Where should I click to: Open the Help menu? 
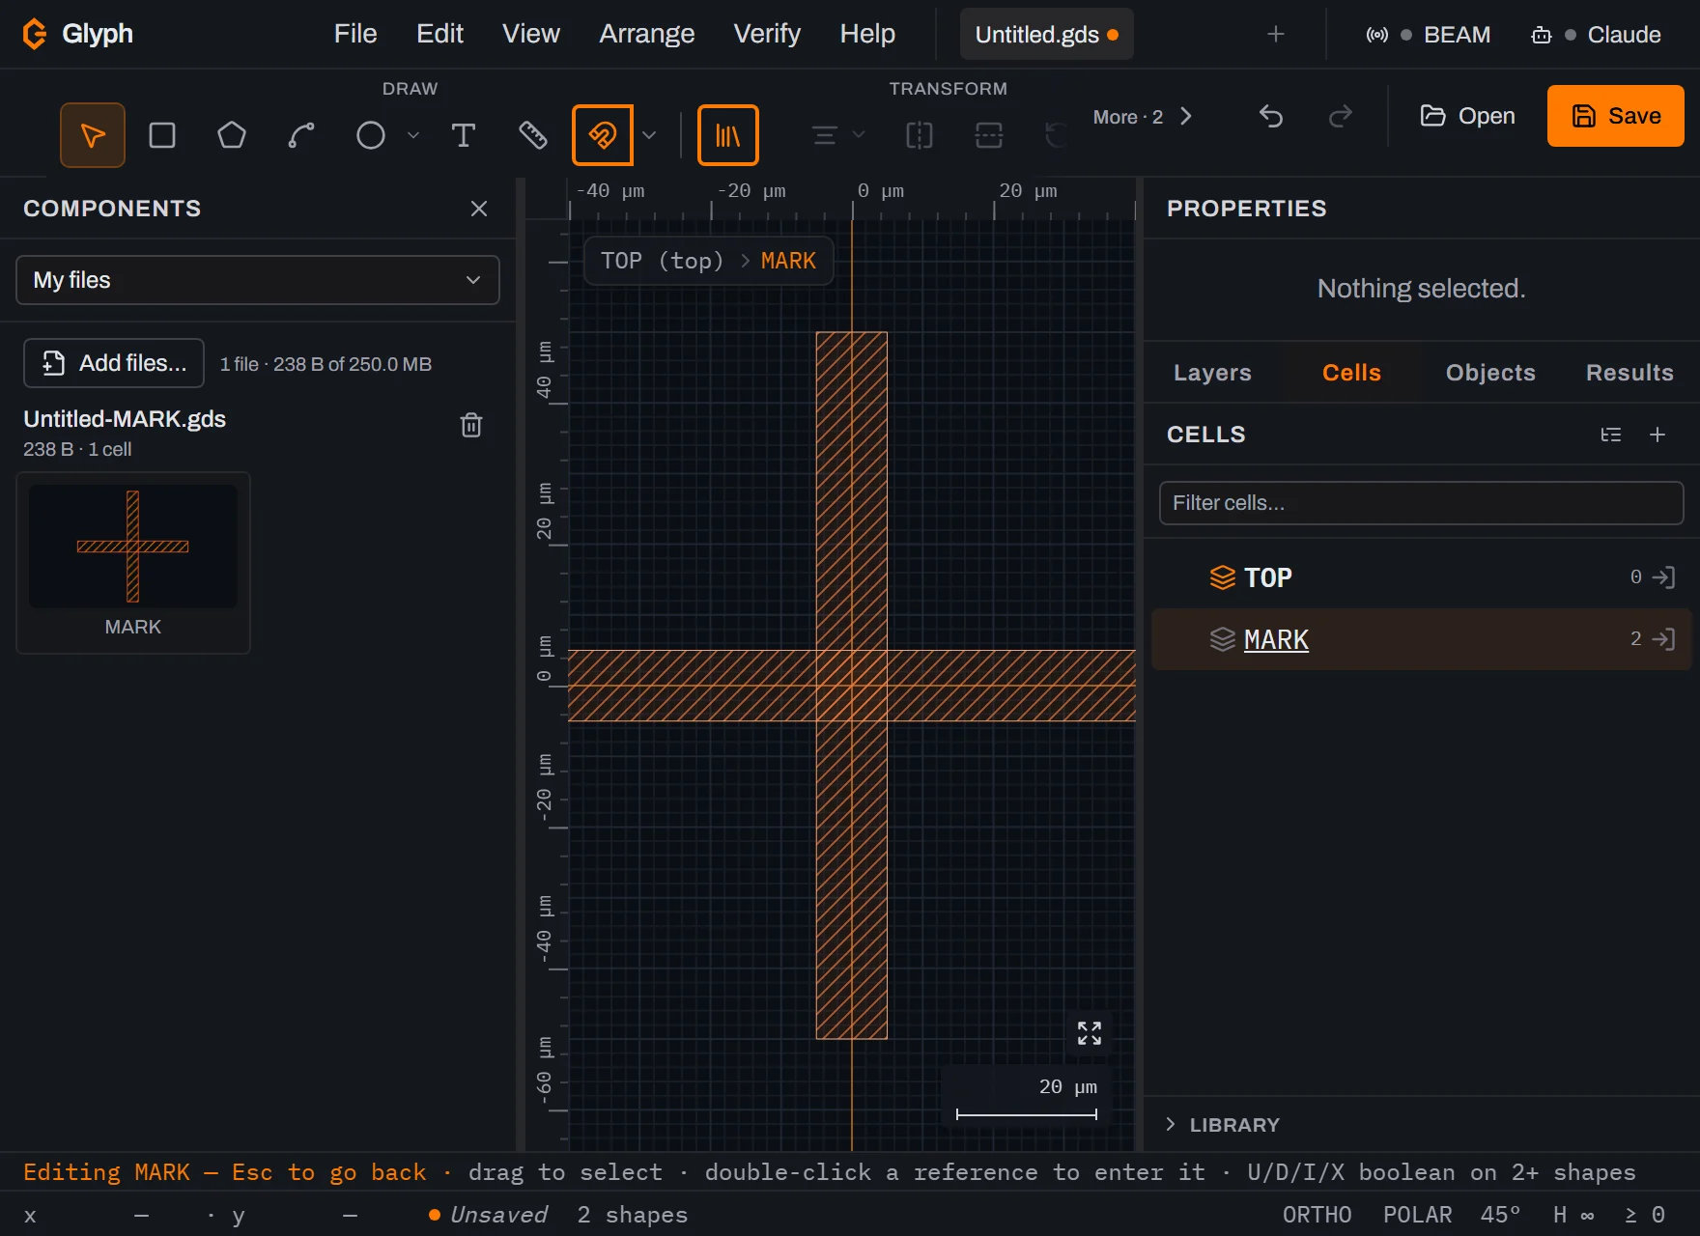867,34
